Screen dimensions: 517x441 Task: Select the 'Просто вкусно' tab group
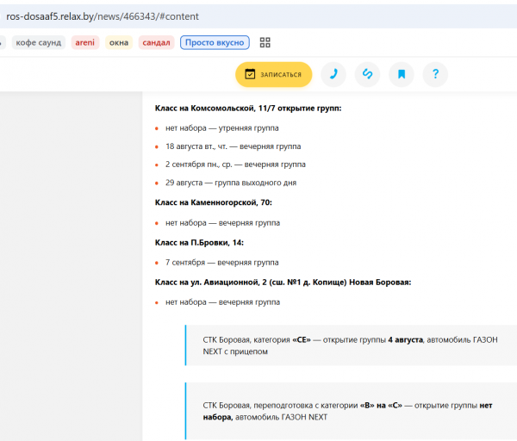pyautogui.click(x=215, y=42)
